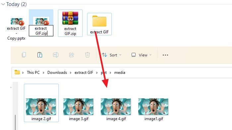Select the image 3.gif thumbnail
This screenshot has width=232, height=130.
78,107
